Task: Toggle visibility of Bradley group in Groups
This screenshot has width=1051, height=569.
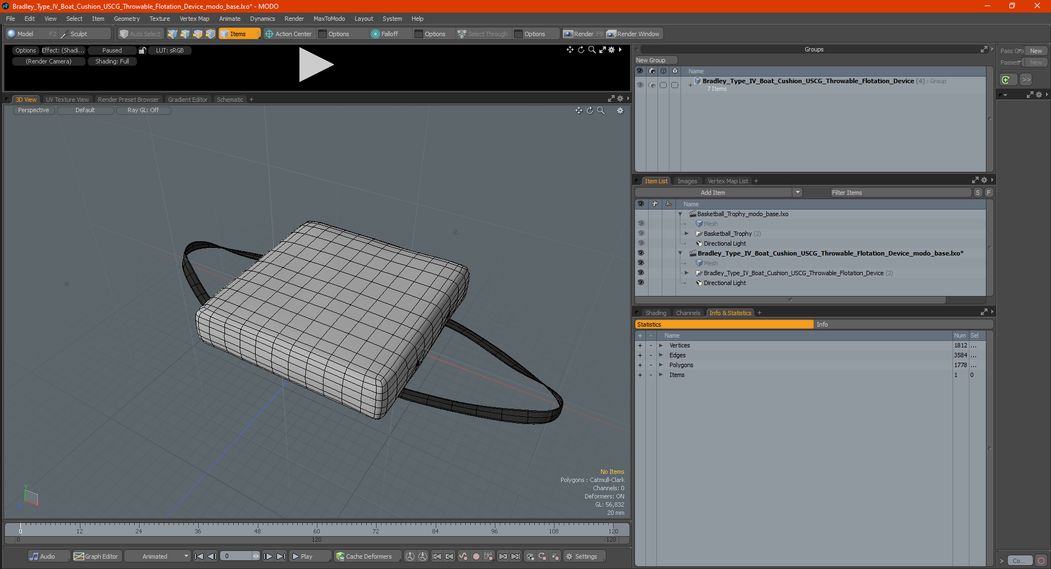Action: tap(639, 85)
